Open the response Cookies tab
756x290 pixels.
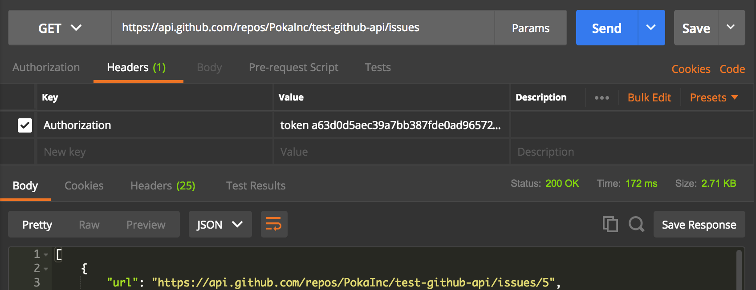(84, 186)
